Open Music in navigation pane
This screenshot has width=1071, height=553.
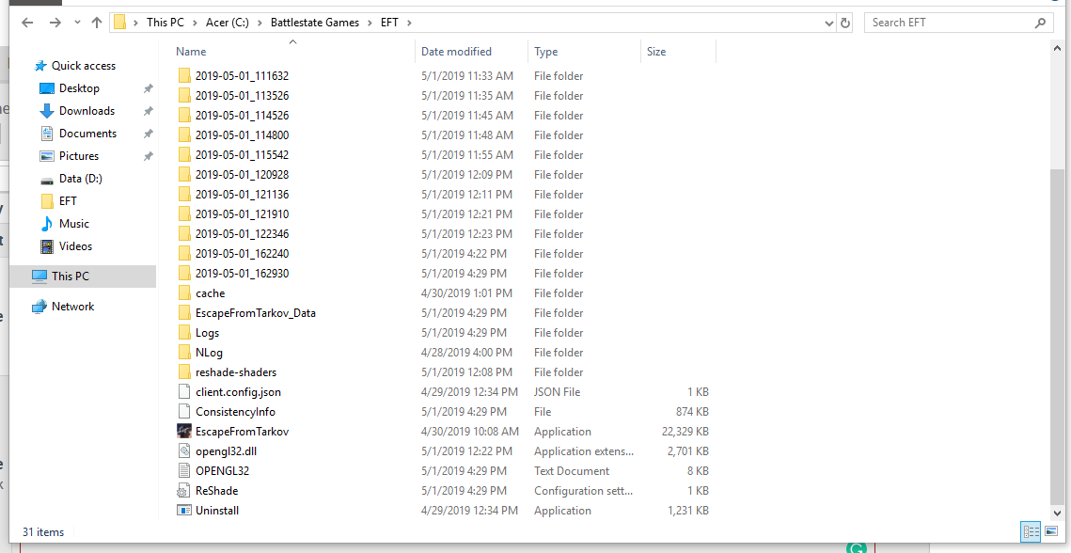click(73, 224)
